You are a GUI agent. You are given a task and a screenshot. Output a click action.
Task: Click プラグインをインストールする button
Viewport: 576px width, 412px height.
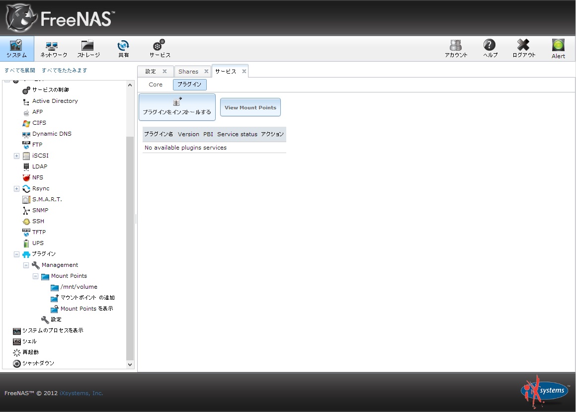tap(177, 107)
